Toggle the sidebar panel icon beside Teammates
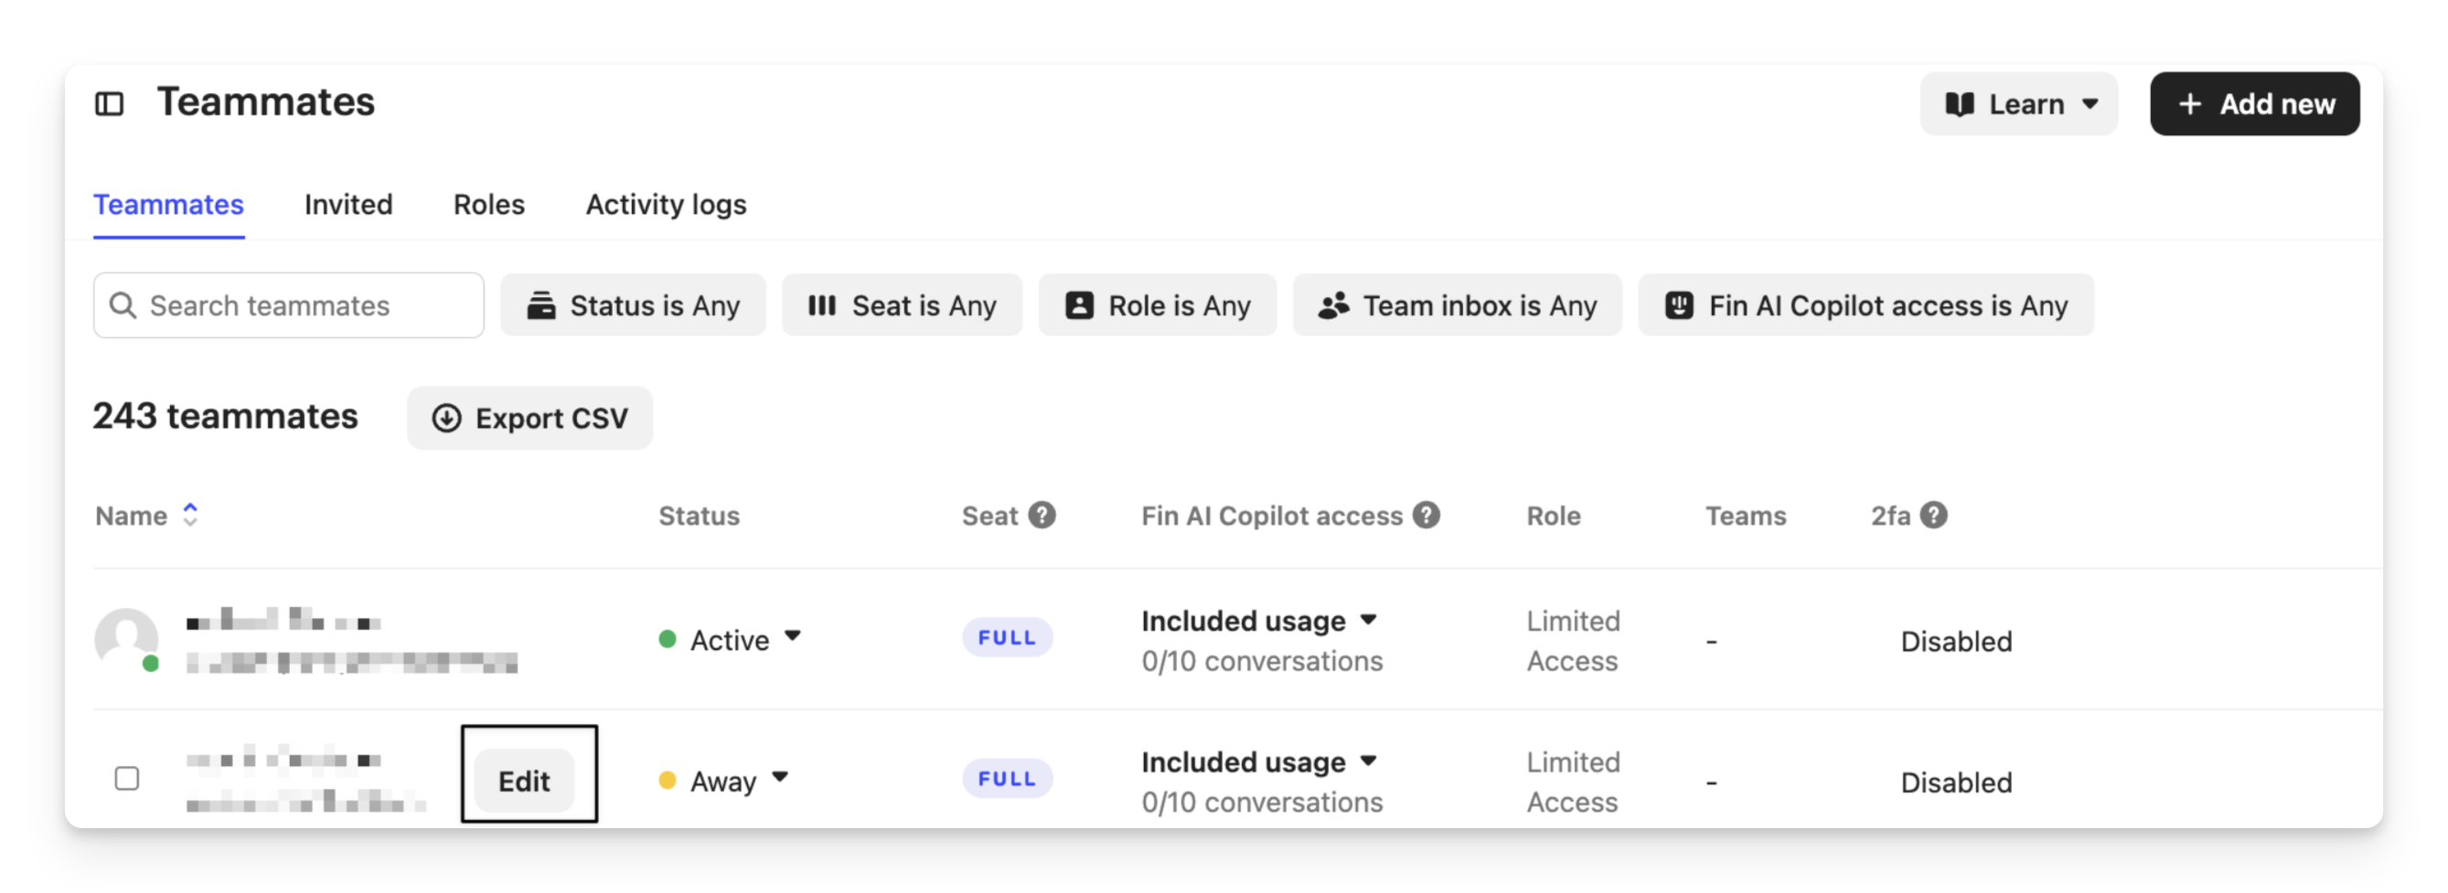Image resolution: width=2448 pixels, height=893 pixels. 110,103
